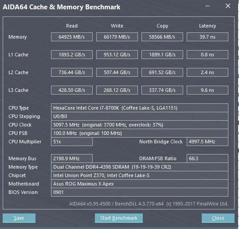The height and width of the screenshot is (229, 239).
Task: Click the Read column header
Action: click(x=72, y=26)
